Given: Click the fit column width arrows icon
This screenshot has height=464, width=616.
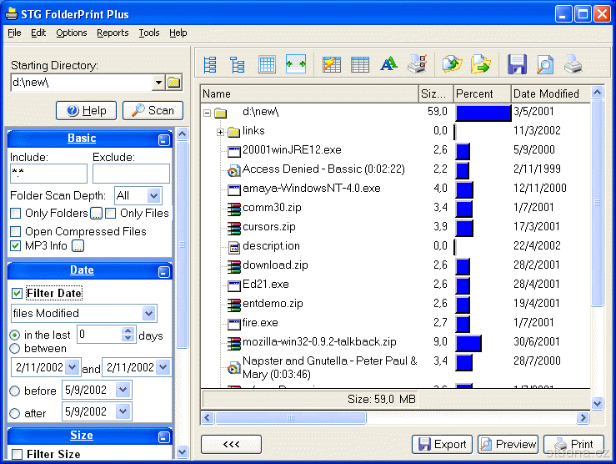Looking at the screenshot, I should coord(295,64).
